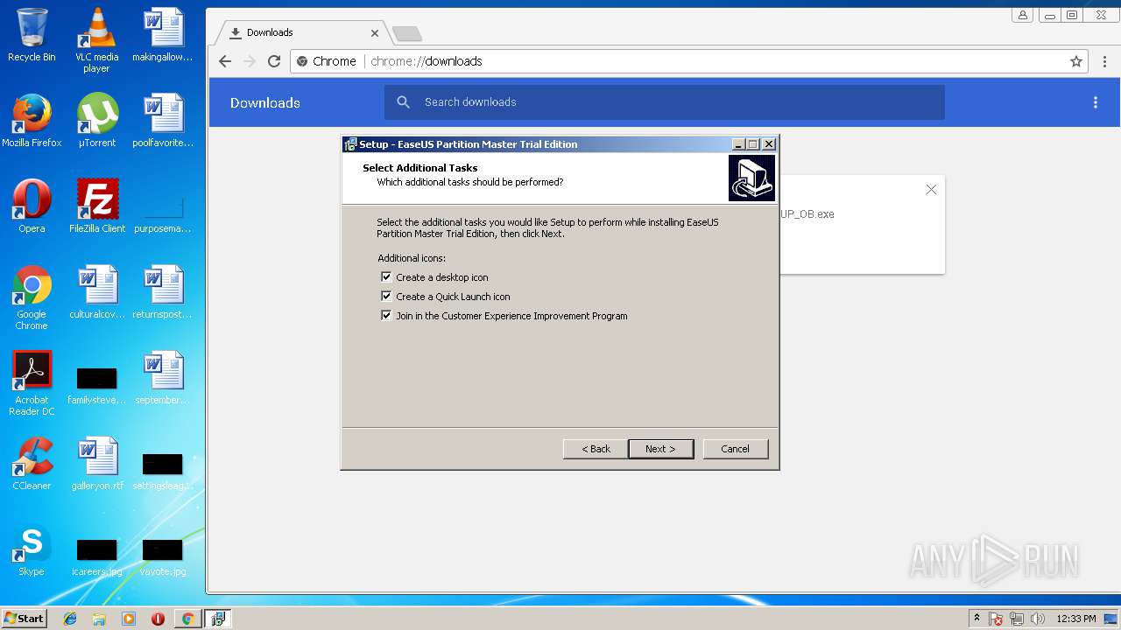Click the taskbar clock showing 12:33 PM
The width and height of the screenshot is (1121, 630).
point(1076,619)
